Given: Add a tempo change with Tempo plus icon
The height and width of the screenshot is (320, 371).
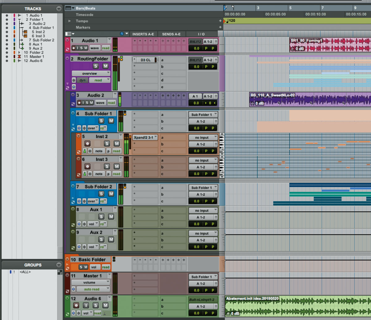Looking at the screenshot, I should pyautogui.click(x=220, y=21).
